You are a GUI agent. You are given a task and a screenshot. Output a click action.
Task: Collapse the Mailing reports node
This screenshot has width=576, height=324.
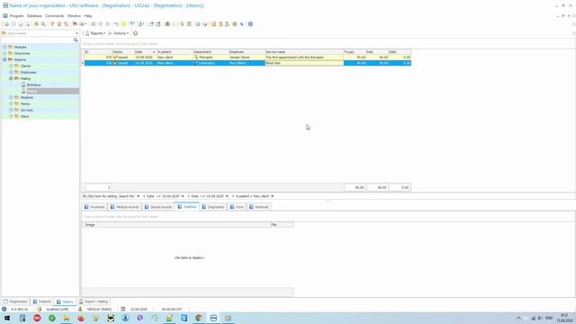click(x=11, y=78)
